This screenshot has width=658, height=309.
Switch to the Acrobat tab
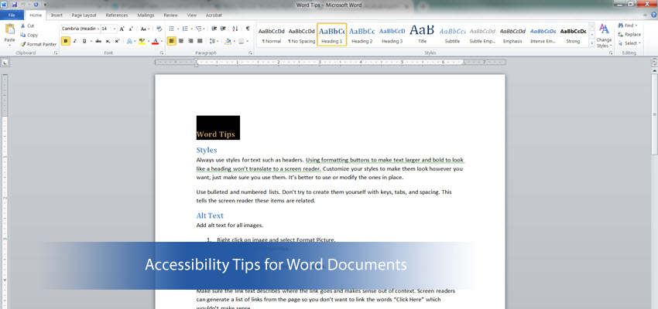(214, 15)
